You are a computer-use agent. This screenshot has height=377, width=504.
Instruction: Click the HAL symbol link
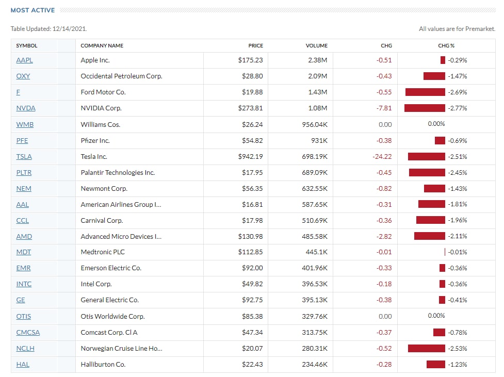(x=23, y=365)
